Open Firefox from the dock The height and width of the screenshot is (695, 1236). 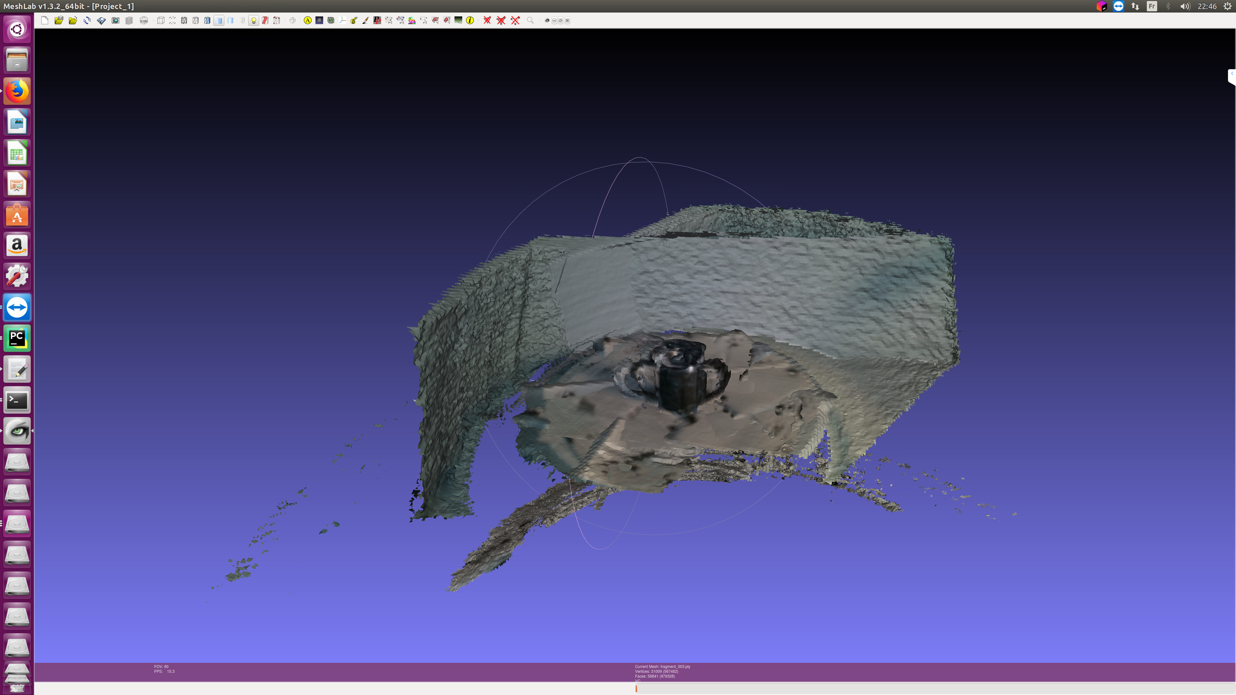[17, 91]
